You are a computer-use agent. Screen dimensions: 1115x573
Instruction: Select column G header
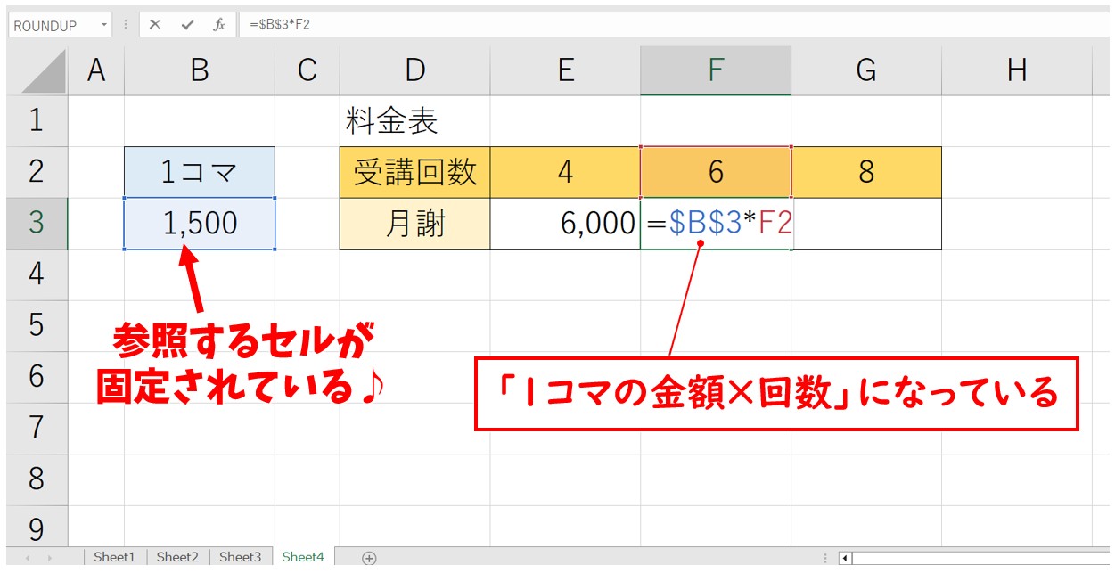point(866,70)
